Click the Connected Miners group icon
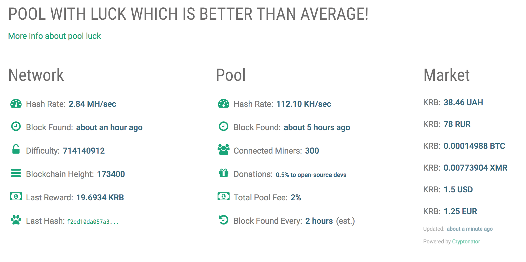This screenshot has width=526, height=262. pos(224,150)
